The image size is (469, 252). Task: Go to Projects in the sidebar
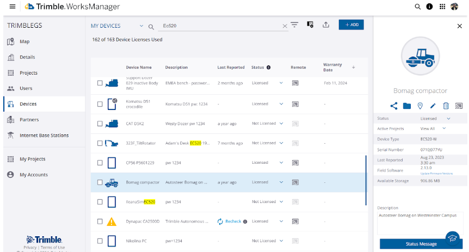[x=28, y=73]
